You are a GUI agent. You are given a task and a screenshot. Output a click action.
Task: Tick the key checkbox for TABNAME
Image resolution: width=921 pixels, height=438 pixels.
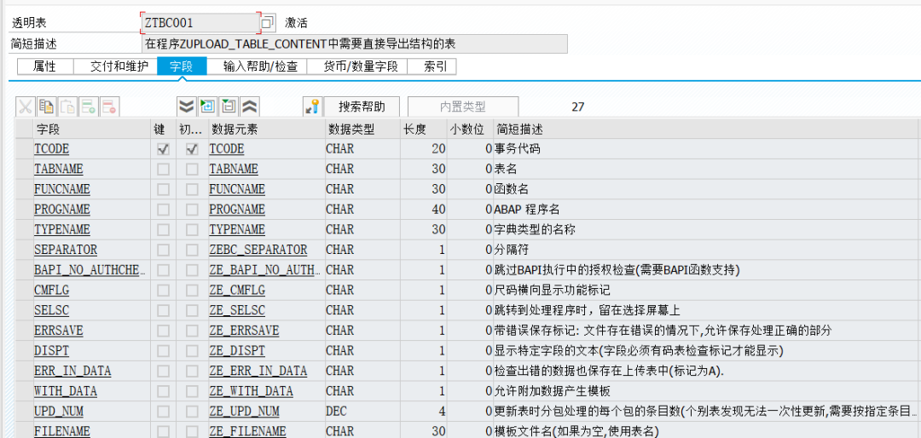pos(163,169)
